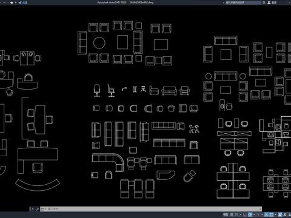The height and width of the screenshot is (218, 291).
Task: Open snap mode dropdown arrow
Action: click(x=241, y=214)
